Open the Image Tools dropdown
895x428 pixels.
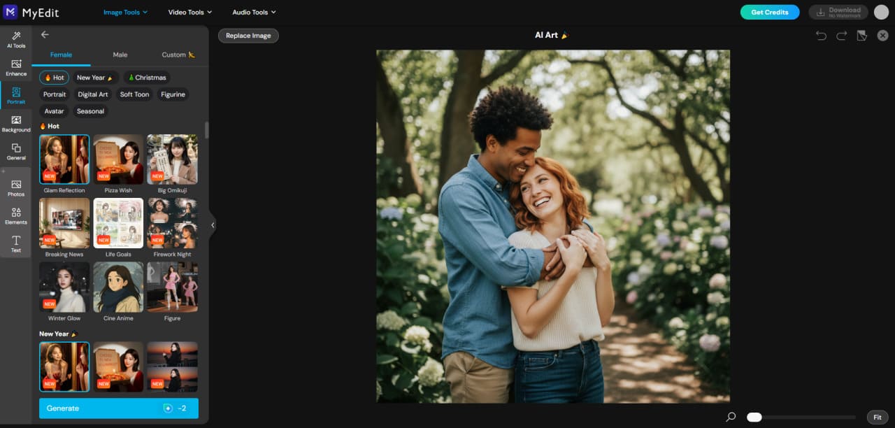[124, 12]
